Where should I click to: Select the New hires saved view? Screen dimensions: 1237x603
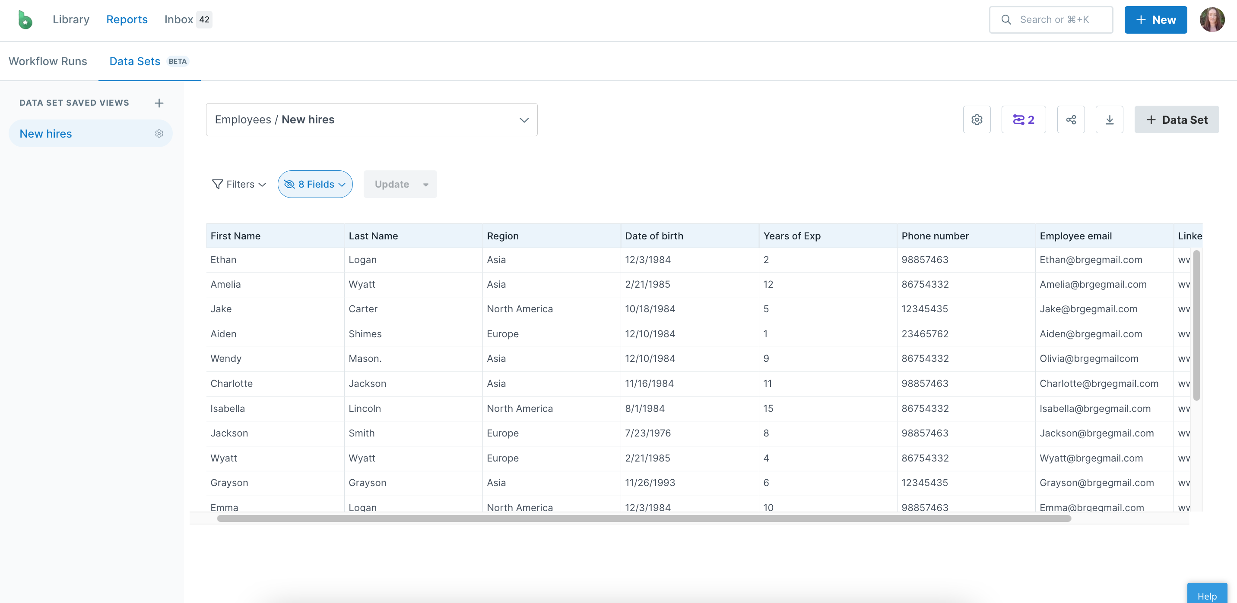coord(45,133)
